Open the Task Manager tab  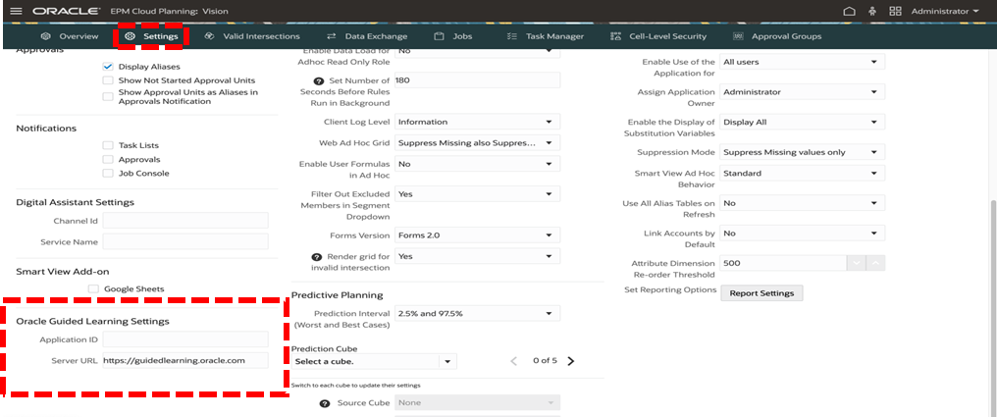[546, 36]
